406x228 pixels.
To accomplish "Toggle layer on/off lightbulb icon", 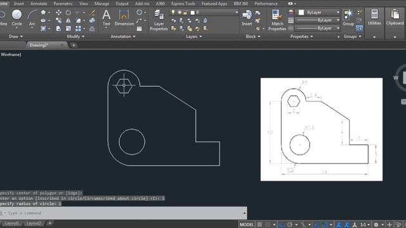I will 173,12.
